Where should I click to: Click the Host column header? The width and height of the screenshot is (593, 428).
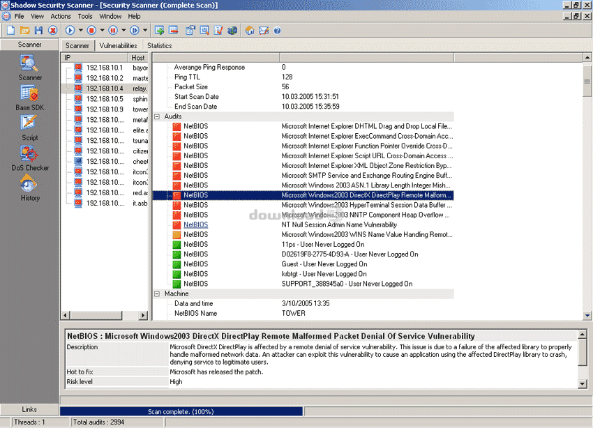point(138,58)
